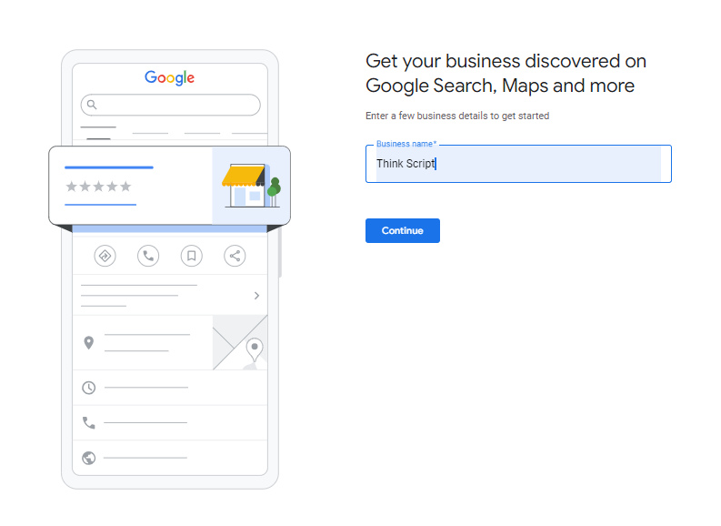
Task: Click the clock icon for business hours
Action: click(89, 388)
